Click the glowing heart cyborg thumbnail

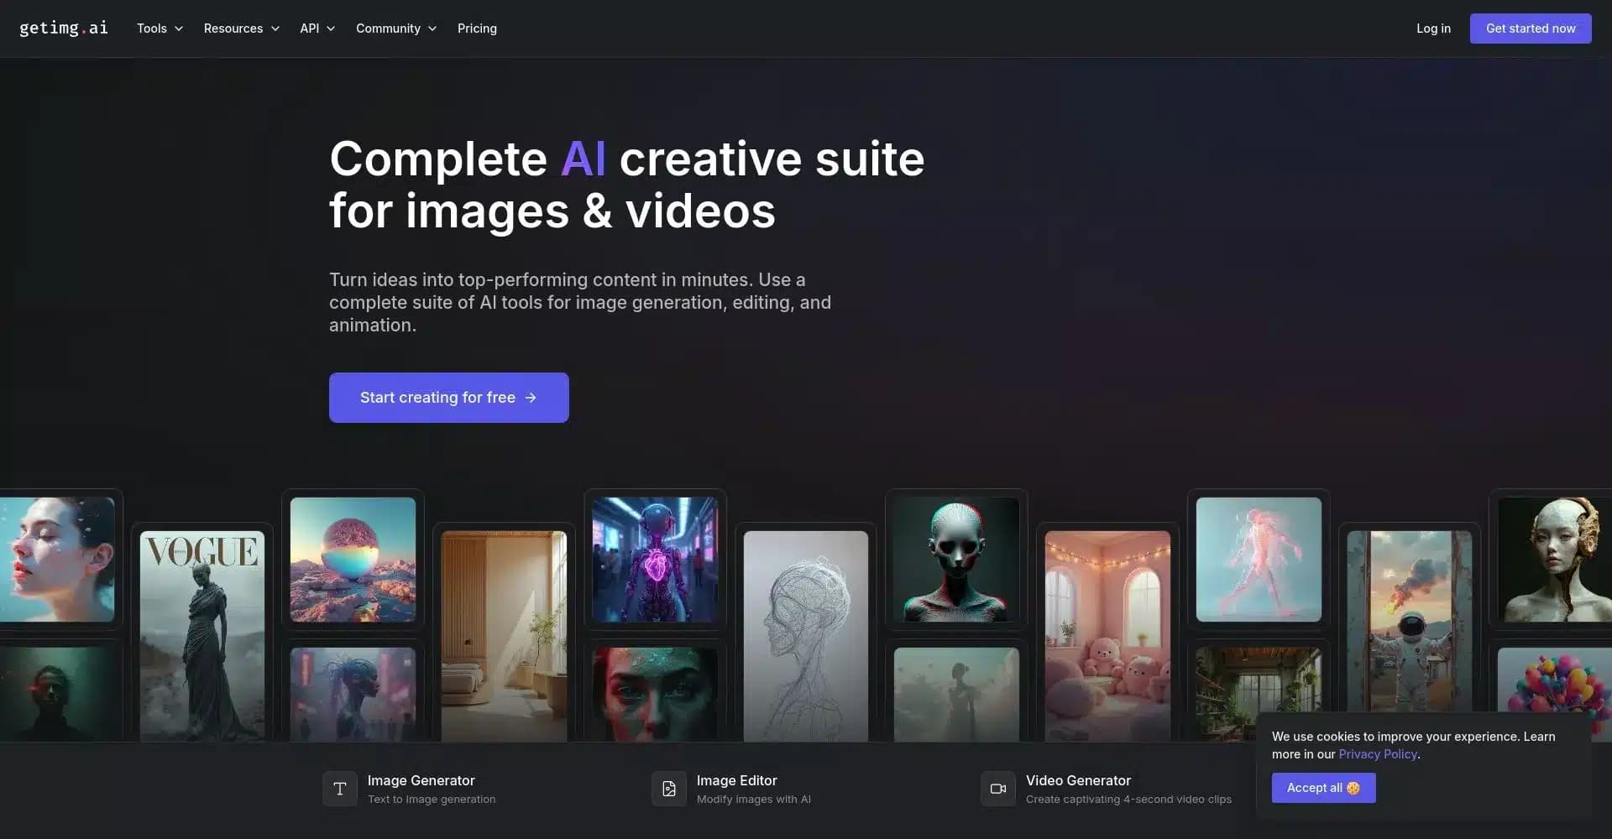pyautogui.click(x=655, y=559)
